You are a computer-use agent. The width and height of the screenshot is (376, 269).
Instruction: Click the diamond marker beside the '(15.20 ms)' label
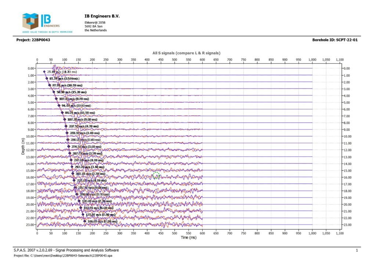click(x=54, y=92)
